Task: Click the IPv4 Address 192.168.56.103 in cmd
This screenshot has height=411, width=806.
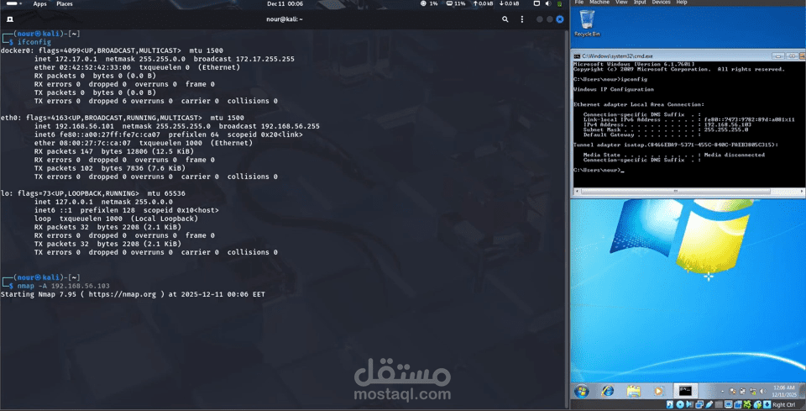Action: (727, 124)
